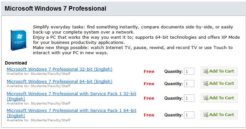Add Windows 7 Professional 64-bit to cart
246x129 pixels.
click(x=221, y=84)
